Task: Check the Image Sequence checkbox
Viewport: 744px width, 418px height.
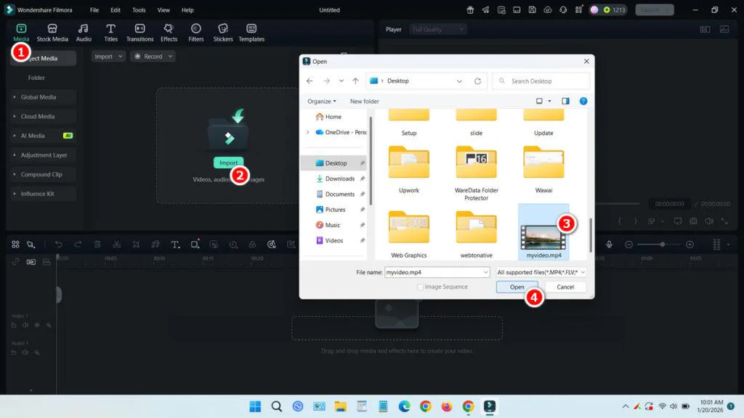Action: (421, 287)
